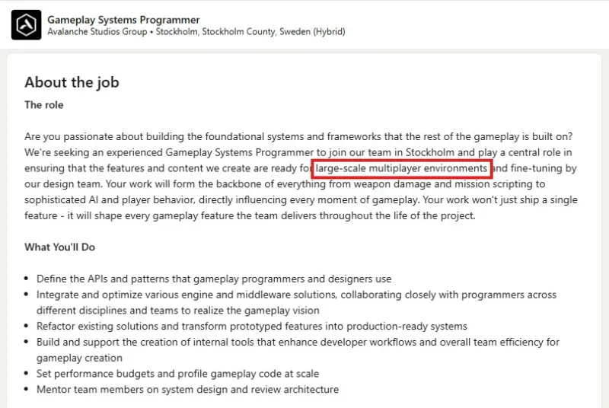Click the sentence starting Are you passionate
Screen dimensions: 609x408
pos(298,137)
